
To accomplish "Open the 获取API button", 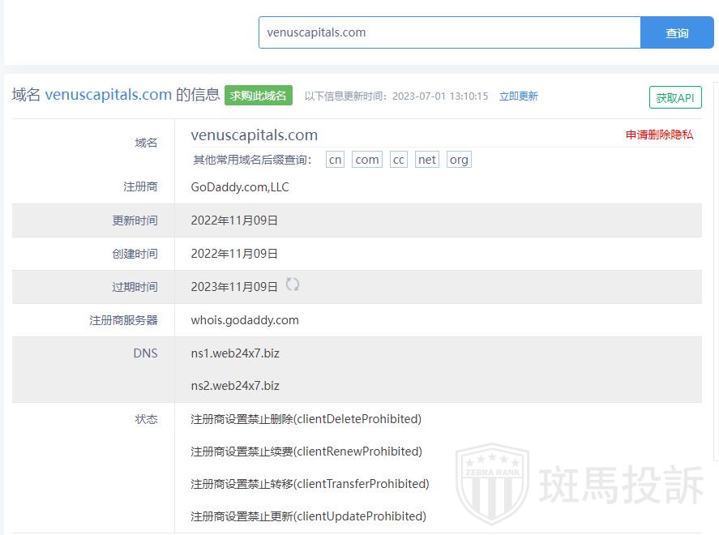I will tap(675, 97).
